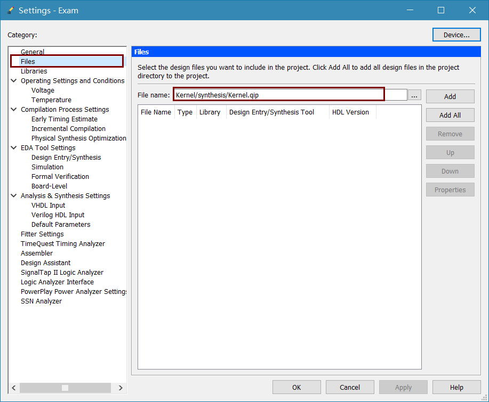This screenshot has width=489, height=402.
Task: Open Logic Analyzer Interface settings
Action: 57,282
